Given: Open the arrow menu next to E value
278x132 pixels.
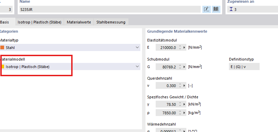Looking at the screenshot, I should pyautogui.click(x=184, y=48).
